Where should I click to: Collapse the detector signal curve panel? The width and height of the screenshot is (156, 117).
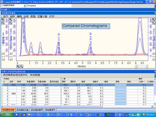[155, 13]
